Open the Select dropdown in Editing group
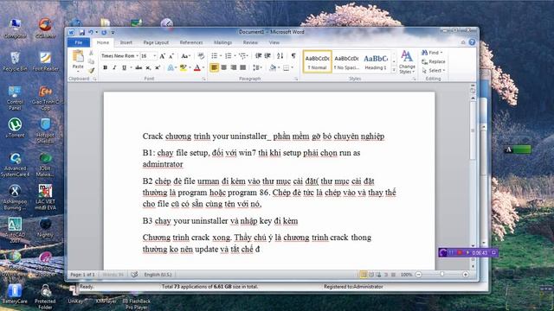Viewport: 554px width, 311px height. click(434, 71)
